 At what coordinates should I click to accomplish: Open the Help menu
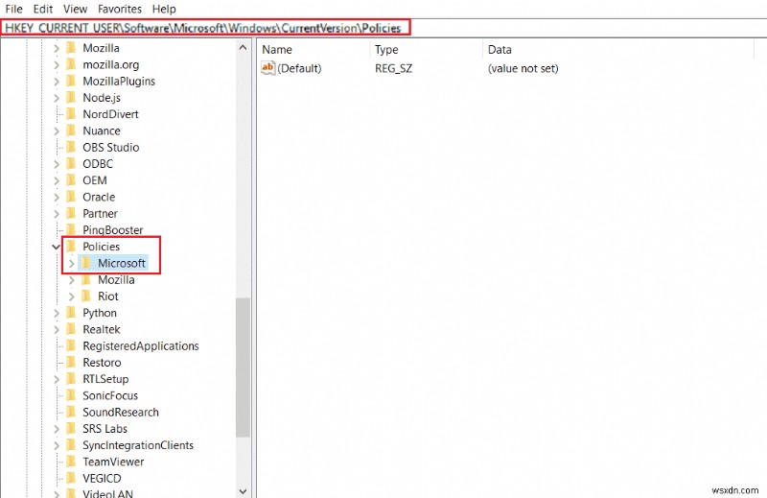[x=164, y=9]
